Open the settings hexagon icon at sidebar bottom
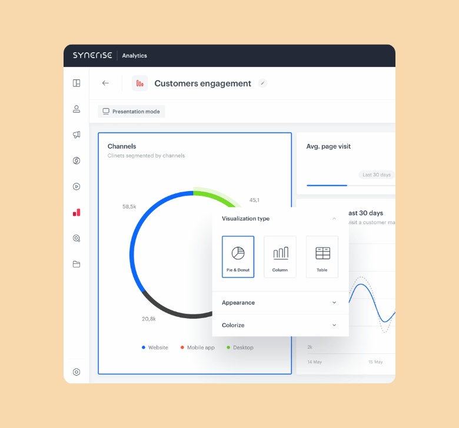Screen dimensions: 459x428 [x=76, y=372]
